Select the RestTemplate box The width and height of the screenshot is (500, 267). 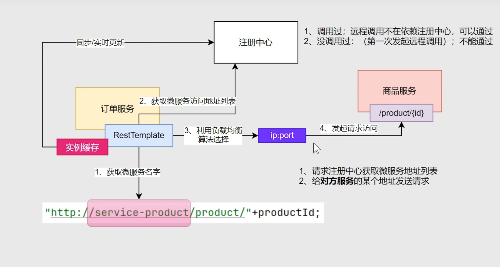tap(139, 135)
